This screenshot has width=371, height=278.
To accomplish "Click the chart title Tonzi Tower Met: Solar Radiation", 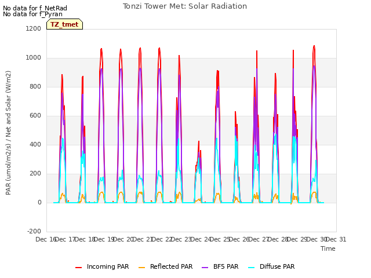I will click(x=185, y=6).
